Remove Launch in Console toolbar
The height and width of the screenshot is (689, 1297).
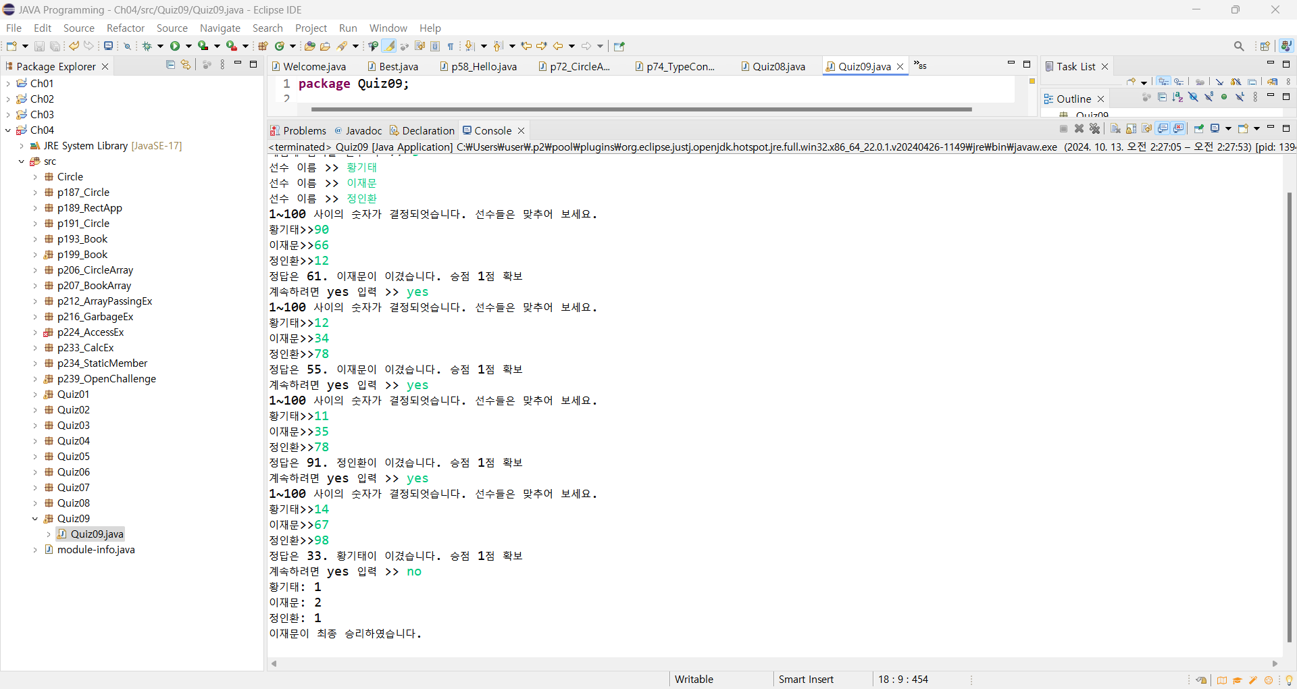tap(1079, 128)
